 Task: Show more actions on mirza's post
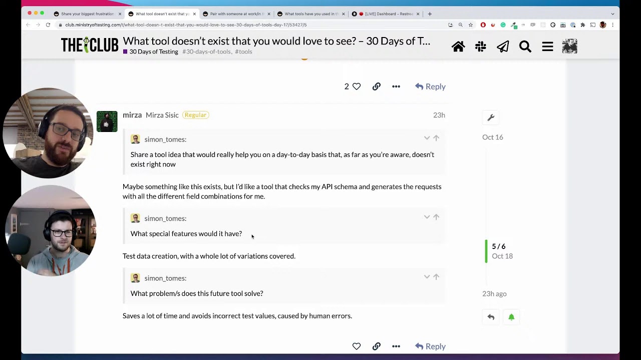[x=396, y=346]
